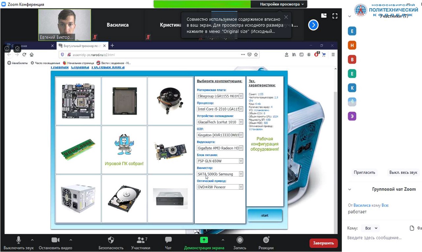Open the Безопасность shield menu
422x252 pixels.
[x=111, y=243]
